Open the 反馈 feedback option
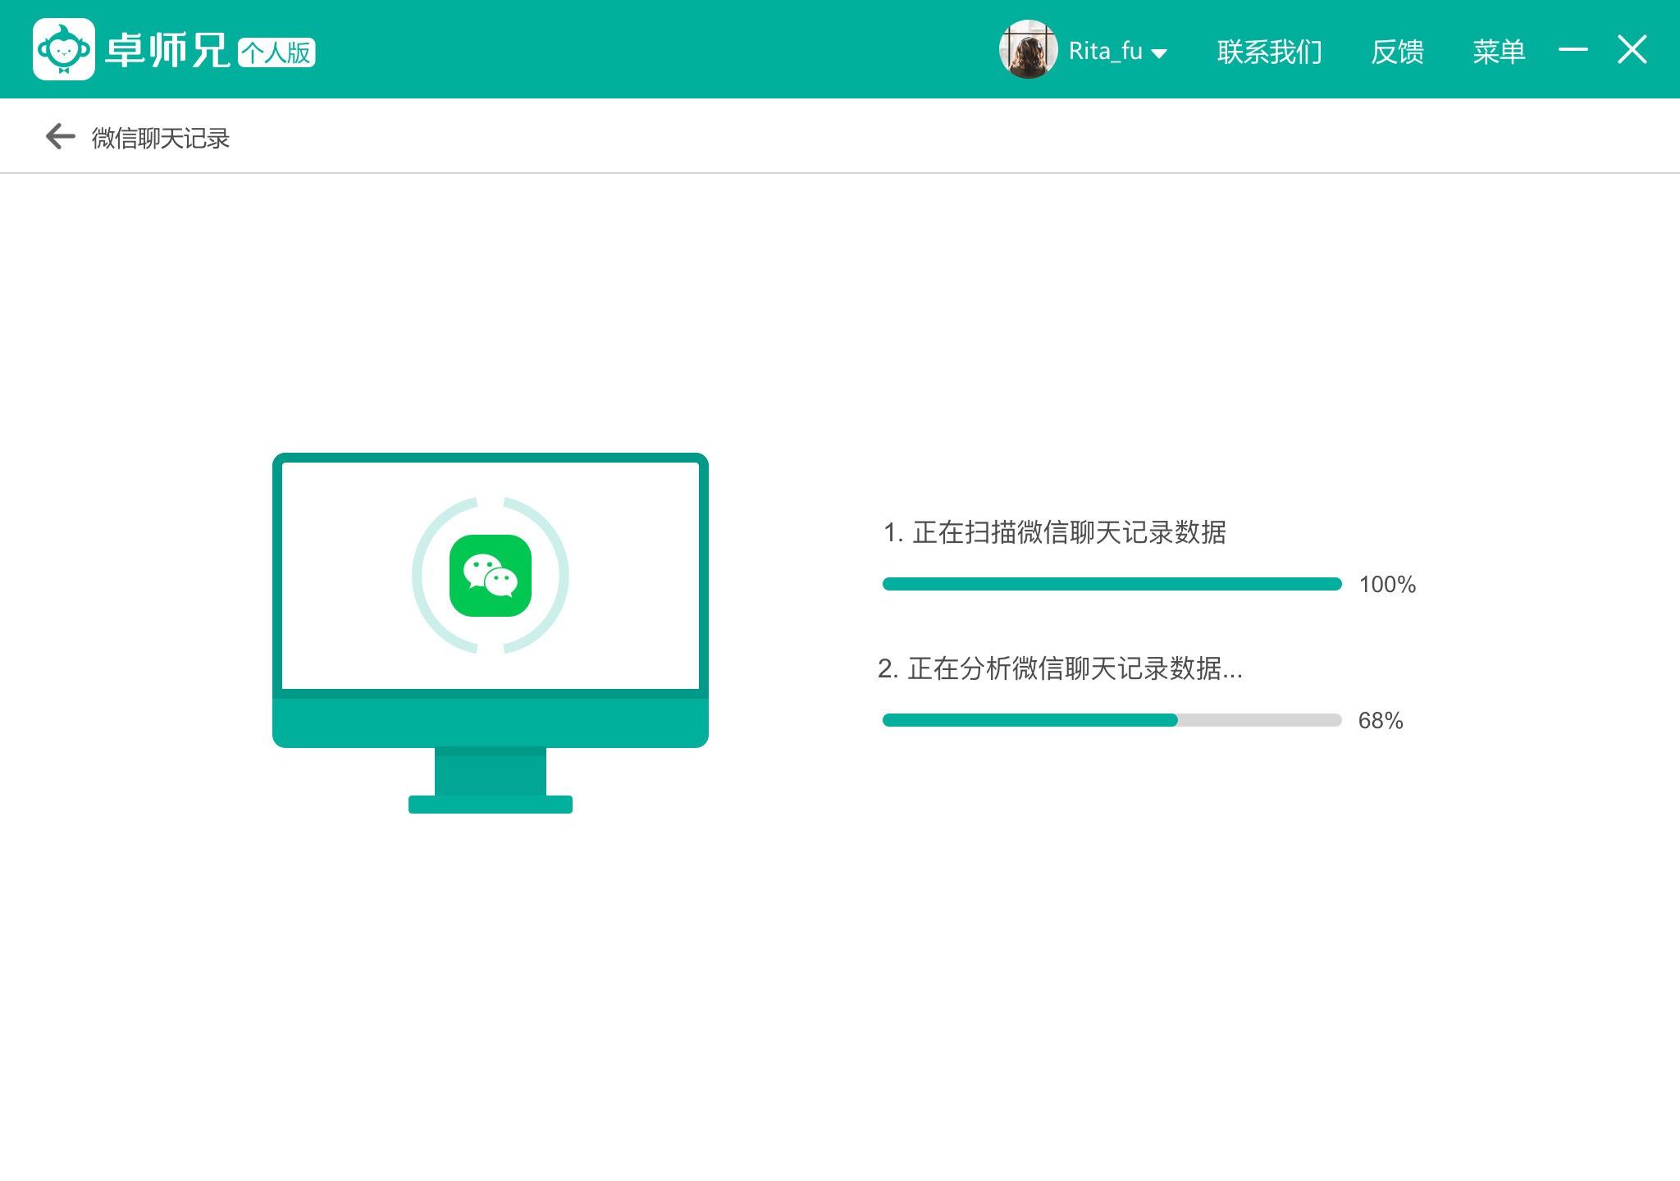 tap(1397, 52)
